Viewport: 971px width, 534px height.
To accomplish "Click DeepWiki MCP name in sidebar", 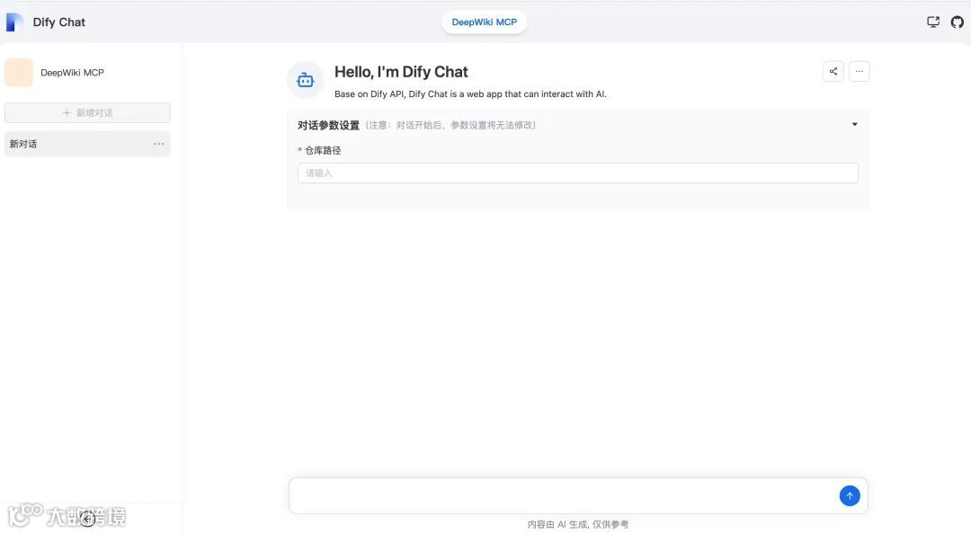I will (73, 73).
